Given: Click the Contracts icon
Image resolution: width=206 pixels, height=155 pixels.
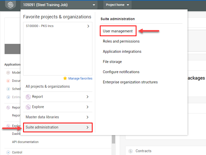Looking at the screenshot, I should click(131, 151).
